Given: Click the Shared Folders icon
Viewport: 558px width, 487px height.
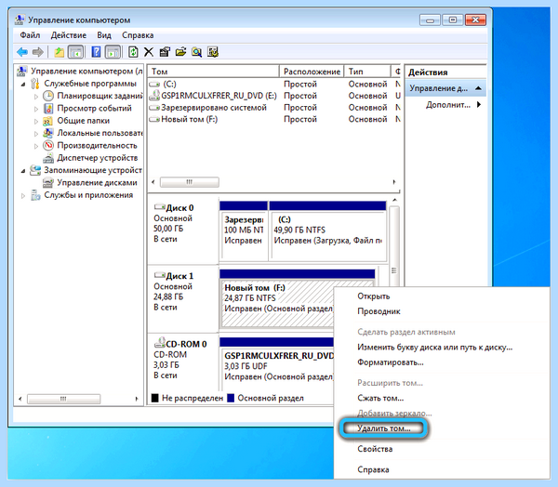Looking at the screenshot, I should (x=48, y=121).
